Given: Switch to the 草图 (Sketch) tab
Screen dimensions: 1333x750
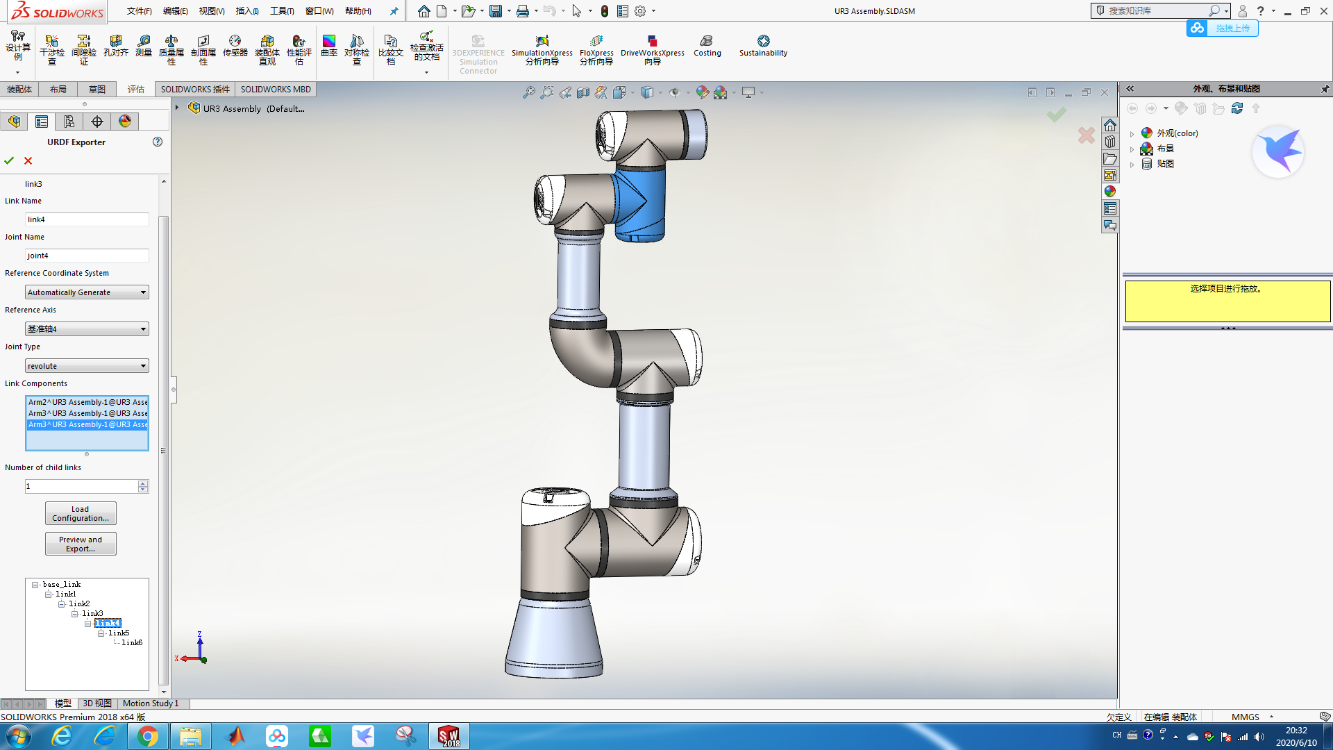Looking at the screenshot, I should (97, 89).
